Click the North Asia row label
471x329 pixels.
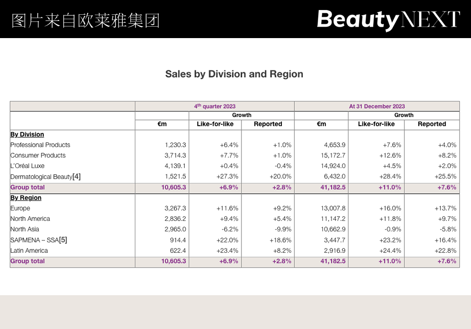click(x=24, y=229)
